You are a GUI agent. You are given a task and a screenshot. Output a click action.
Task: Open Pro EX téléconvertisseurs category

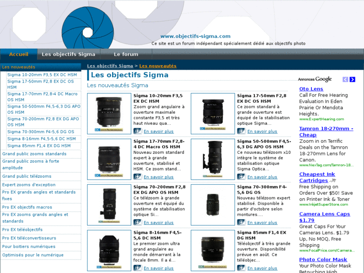(x=29, y=238)
